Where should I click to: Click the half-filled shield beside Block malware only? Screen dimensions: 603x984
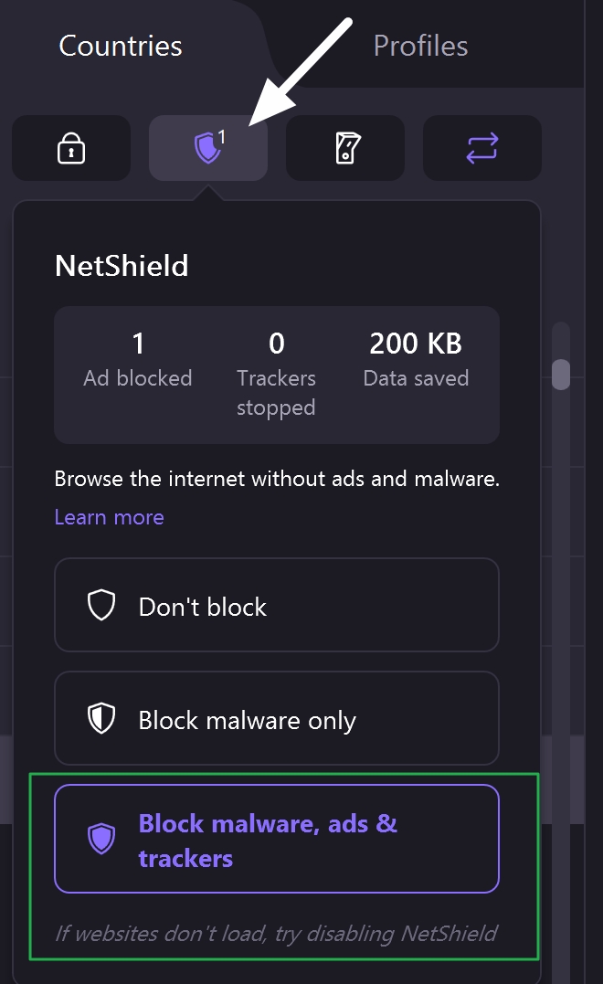point(100,719)
